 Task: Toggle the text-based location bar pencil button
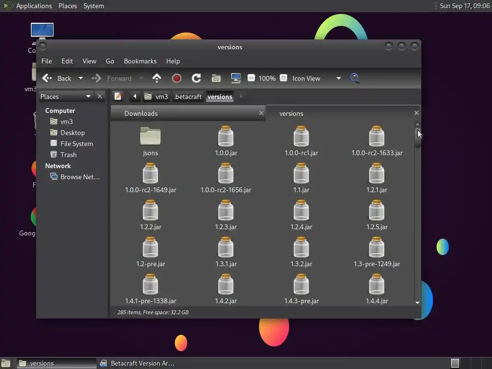click(x=118, y=97)
